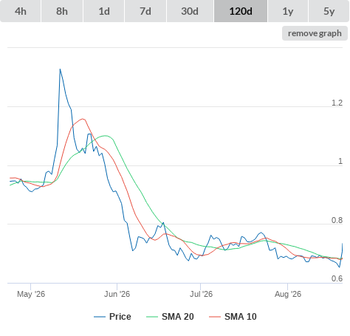Click the May '26 axis label
The height and width of the screenshot is (336, 350).
31,294
